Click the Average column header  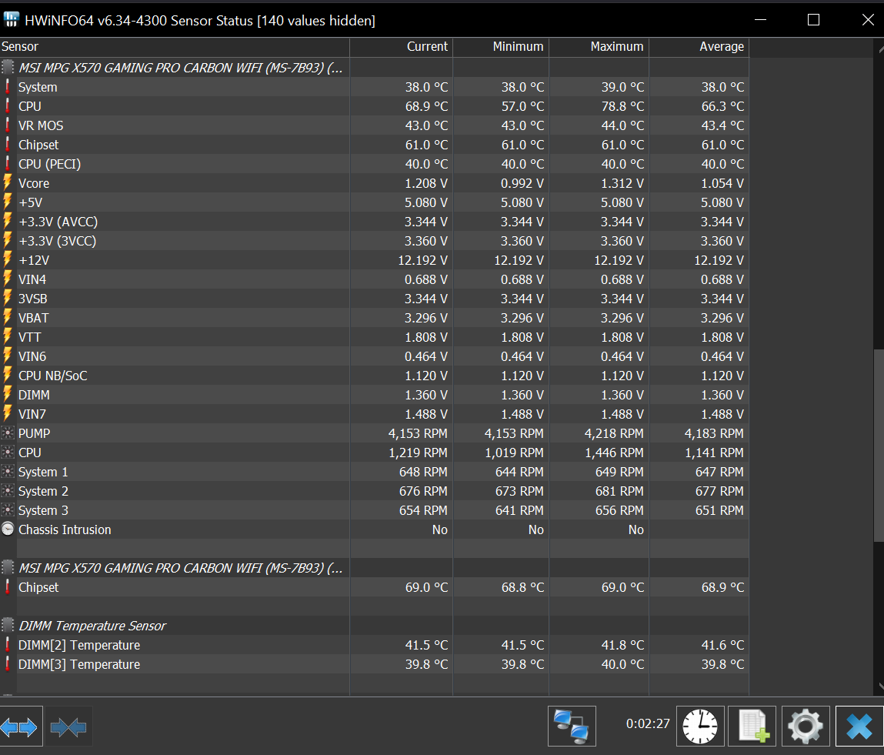click(699, 47)
